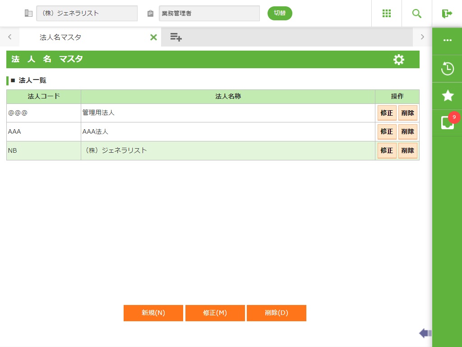
Task: Open the three-dots sidebar menu
Action: 447,40
